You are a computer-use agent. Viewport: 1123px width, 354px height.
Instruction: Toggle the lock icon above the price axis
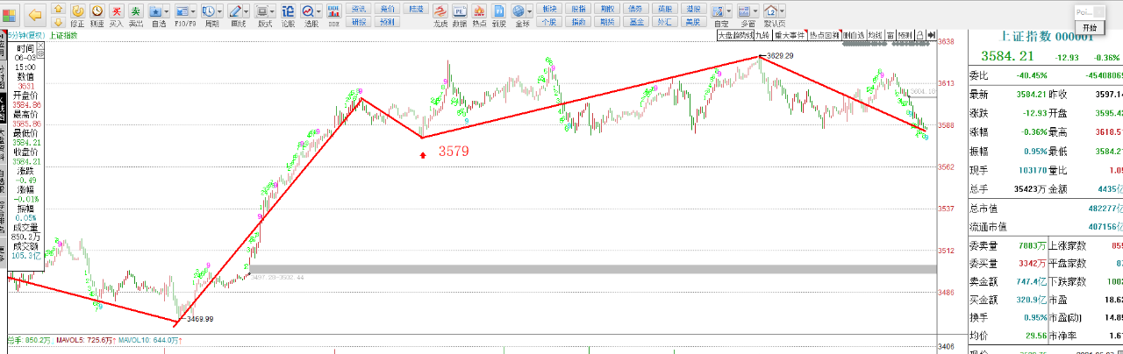point(919,36)
